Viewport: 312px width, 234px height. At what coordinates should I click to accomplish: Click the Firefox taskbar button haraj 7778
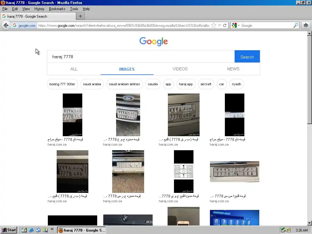pyautogui.click(x=82, y=230)
